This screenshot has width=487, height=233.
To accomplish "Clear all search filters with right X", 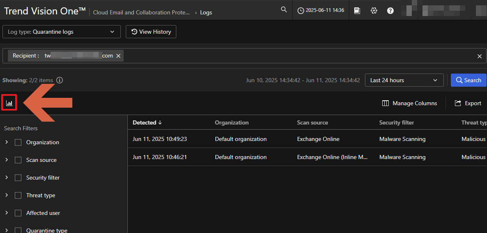I will [x=479, y=56].
